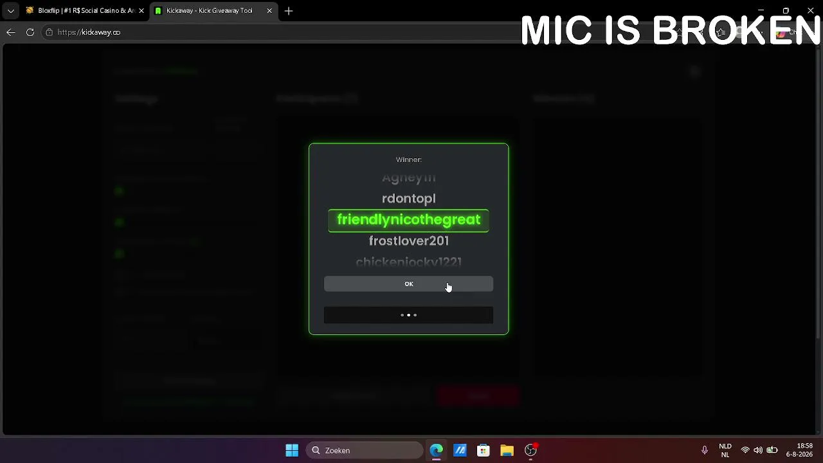Minimize the browser window
This screenshot has height=463, width=823.
pyautogui.click(x=761, y=10)
